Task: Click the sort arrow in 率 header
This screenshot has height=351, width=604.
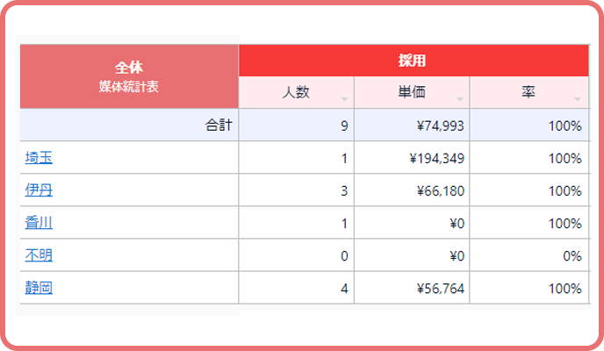Action: click(577, 99)
